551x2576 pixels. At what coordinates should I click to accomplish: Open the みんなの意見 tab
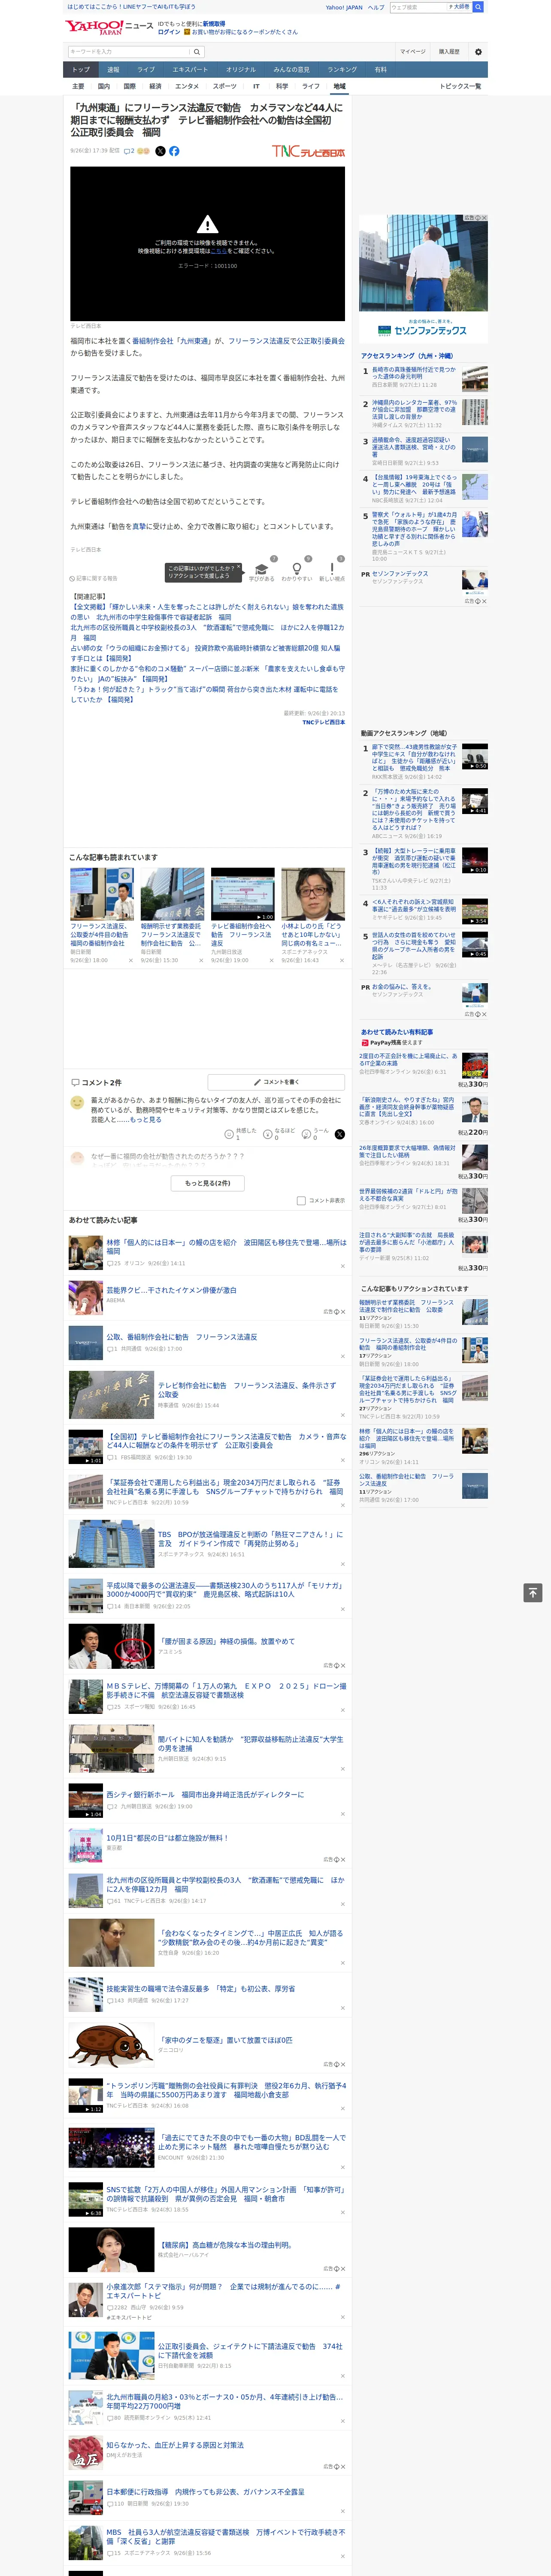[x=291, y=69]
